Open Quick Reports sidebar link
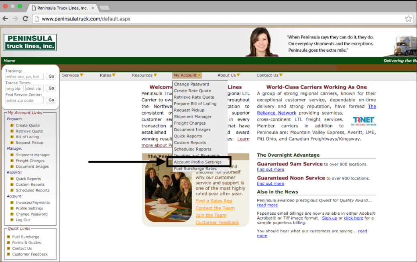This screenshot has width=417, height=262. coord(28,179)
